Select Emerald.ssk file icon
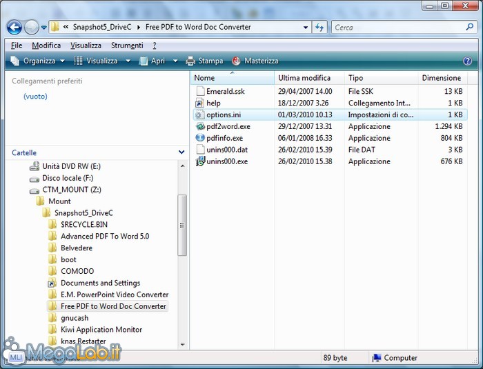This screenshot has width=483, height=369. pos(200,91)
